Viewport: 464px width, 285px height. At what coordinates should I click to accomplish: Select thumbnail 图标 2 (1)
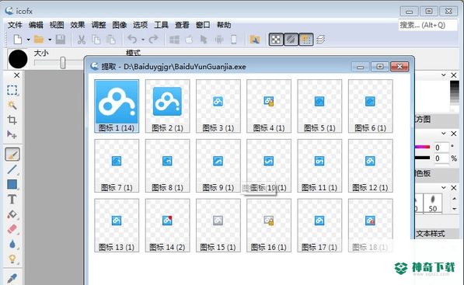[167, 106]
